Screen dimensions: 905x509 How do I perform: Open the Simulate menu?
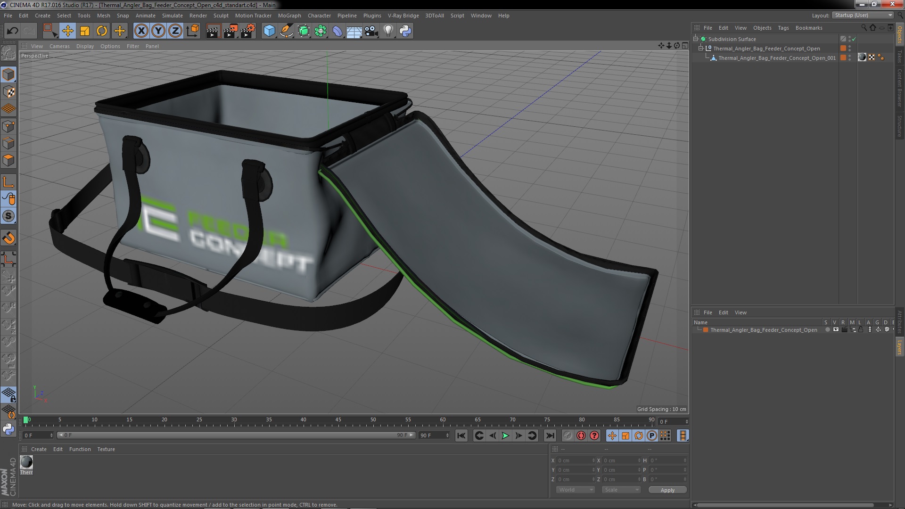pos(173,16)
